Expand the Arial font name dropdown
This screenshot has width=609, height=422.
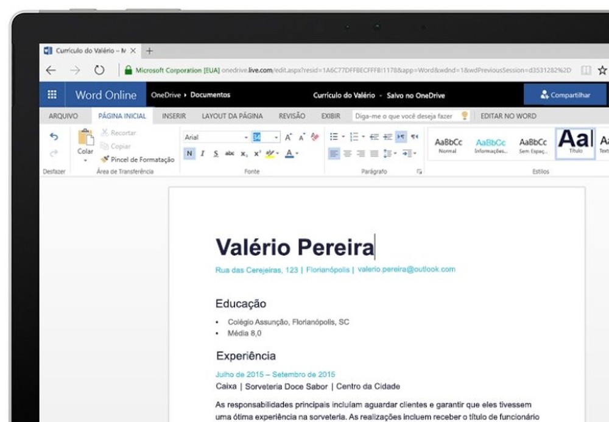tap(246, 138)
